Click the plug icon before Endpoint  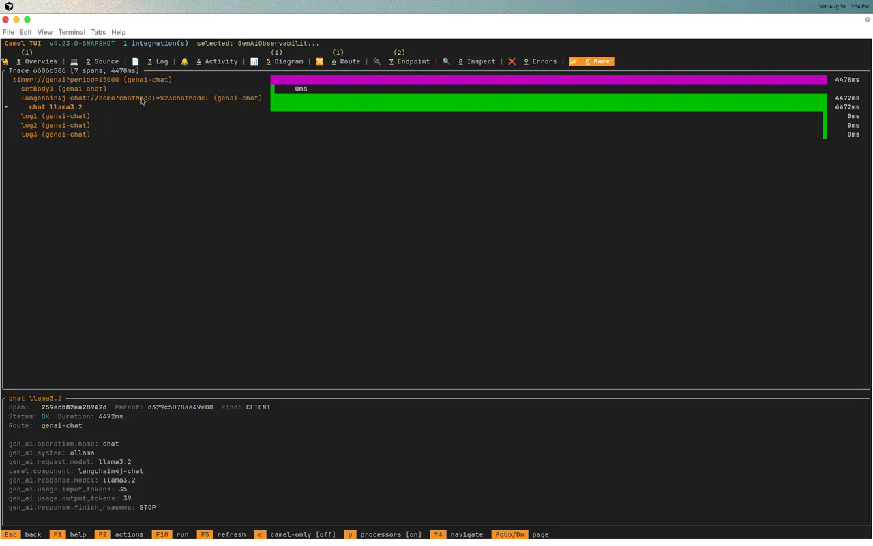click(376, 61)
